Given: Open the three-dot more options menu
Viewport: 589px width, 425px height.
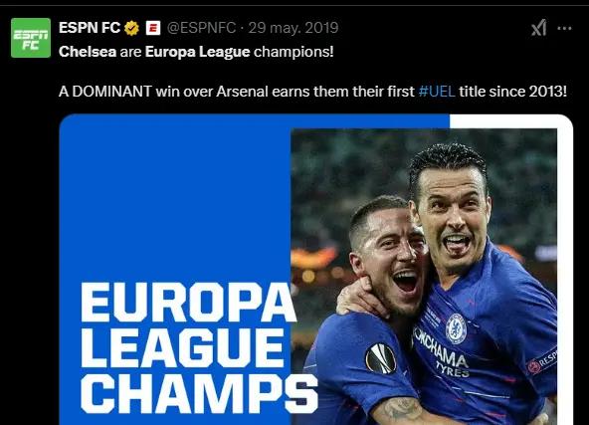Looking at the screenshot, I should [564, 28].
